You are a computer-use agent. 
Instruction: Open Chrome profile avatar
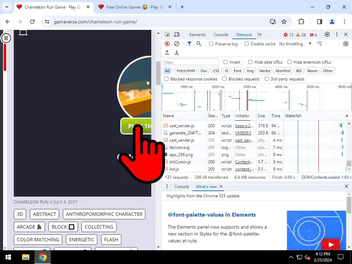tap(332, 22)
